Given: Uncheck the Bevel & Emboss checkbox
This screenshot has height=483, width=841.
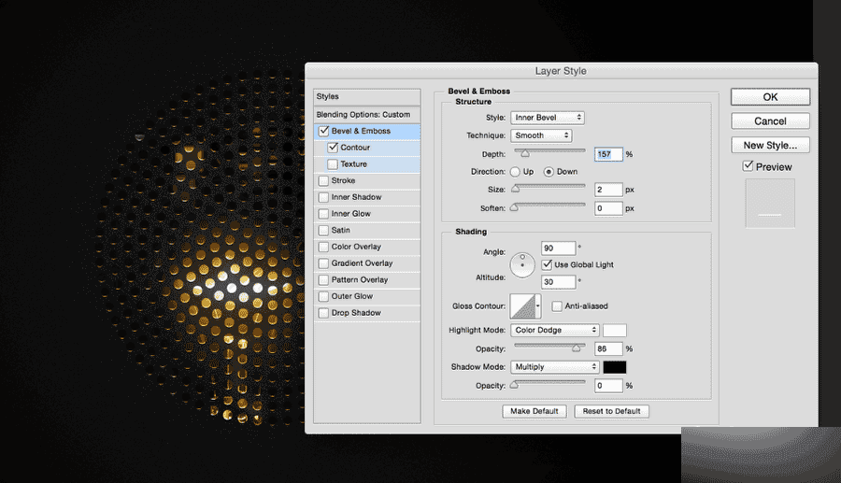Looking at the screenshot, I should coord(324,132).
